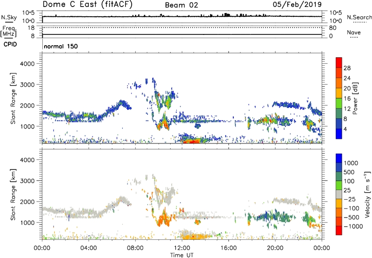This screenshot has width=372, height=258.
Task: Click the red top segment of Power color bar
Action: pyautogui.click(x=339, y=63)
